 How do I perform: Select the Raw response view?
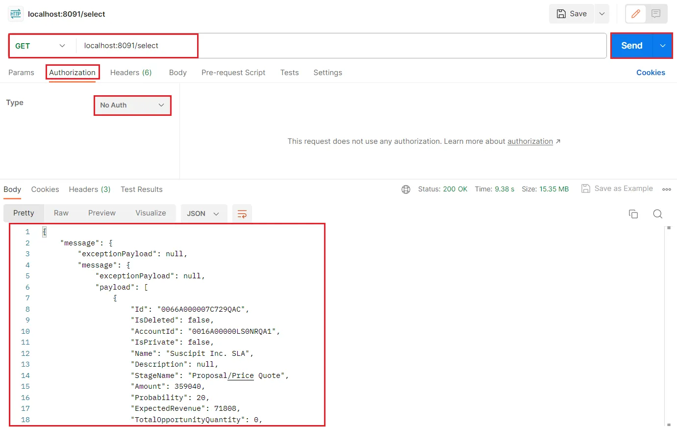click(x=61, y=213)
